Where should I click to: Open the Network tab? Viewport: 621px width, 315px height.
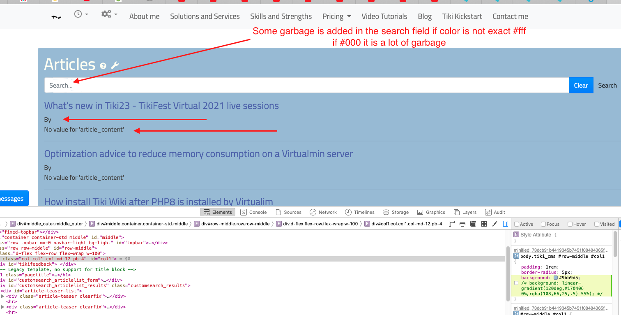323,212
